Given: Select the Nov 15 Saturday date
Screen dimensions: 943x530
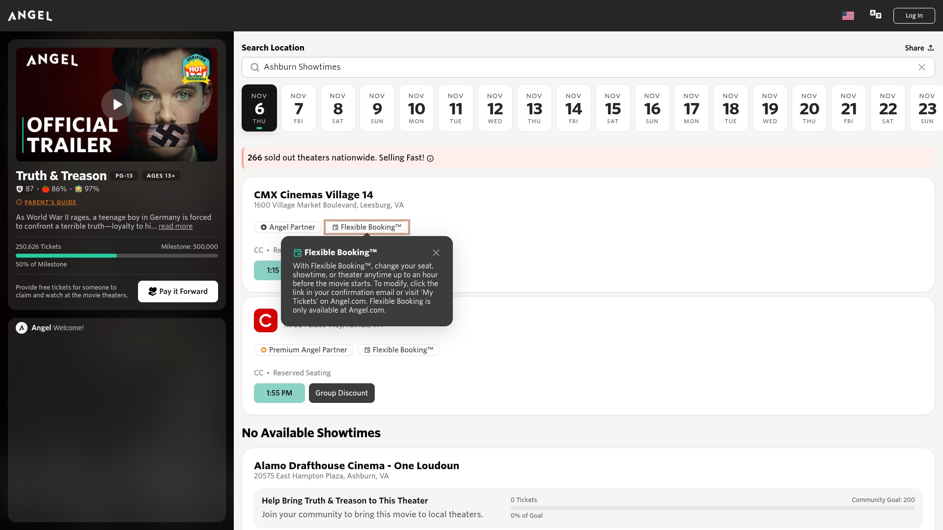Looking at the screenshot, I should point(613,108).
